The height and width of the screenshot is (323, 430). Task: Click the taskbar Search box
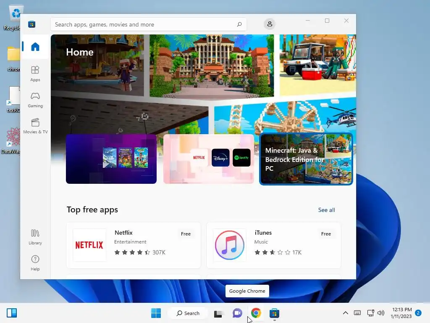tap(188, 313)
